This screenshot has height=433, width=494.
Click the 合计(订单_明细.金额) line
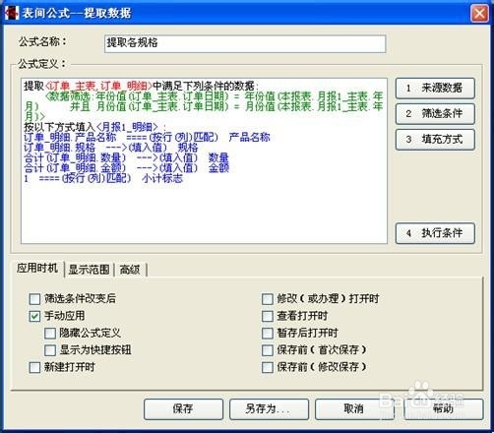coord(126,168)
